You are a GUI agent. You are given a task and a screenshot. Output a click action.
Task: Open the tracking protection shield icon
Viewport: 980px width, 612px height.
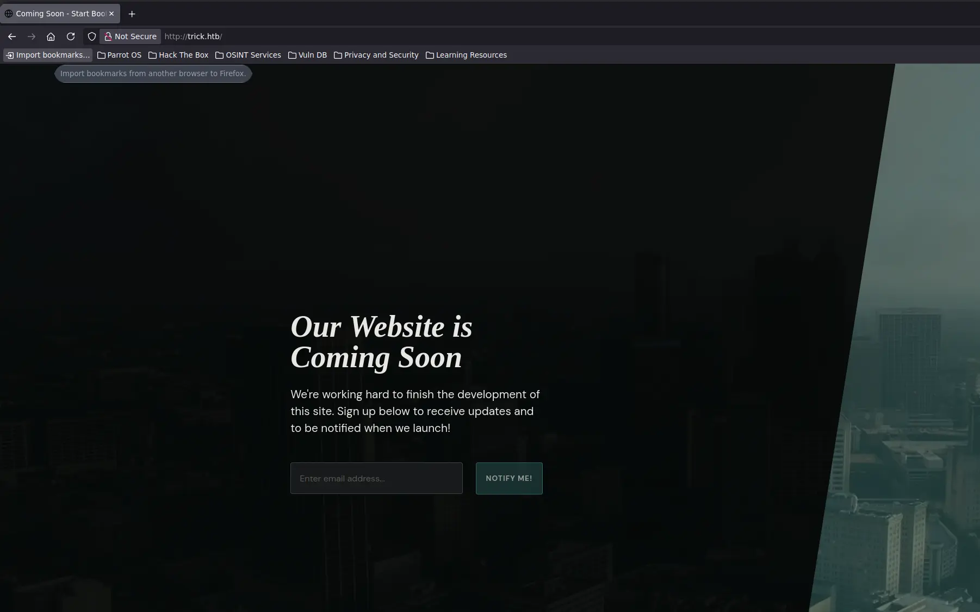(92, 36)
